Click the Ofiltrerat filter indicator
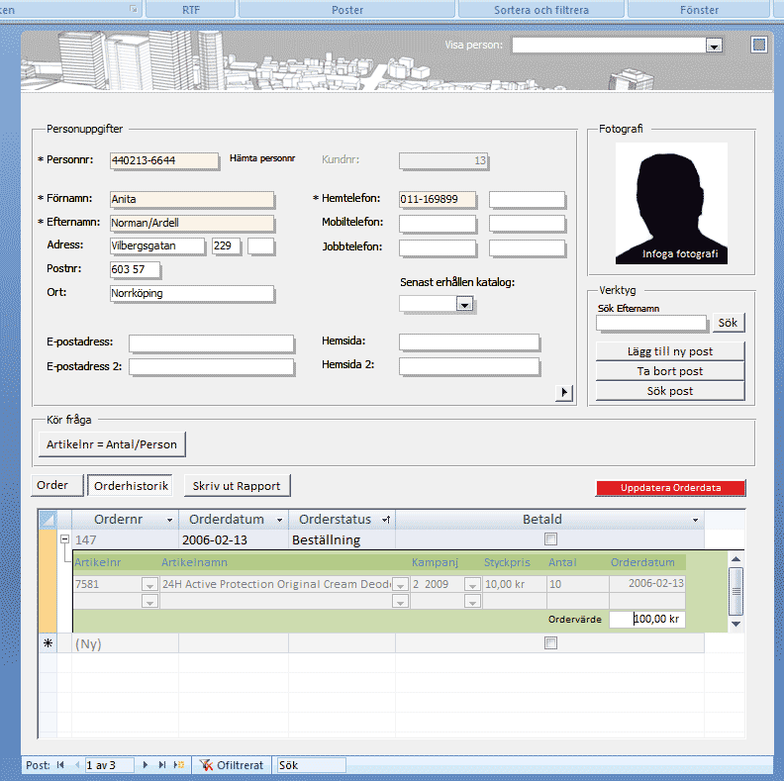This screenshot has height=781, width=784. click(x=232, y=765)
